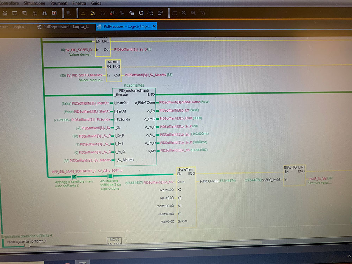The height and width of the screenshot is (264, 352).
Task: Select the APP_SEL_MAN_SOFFIANTE_3 contact
Action: coord(74,176)
